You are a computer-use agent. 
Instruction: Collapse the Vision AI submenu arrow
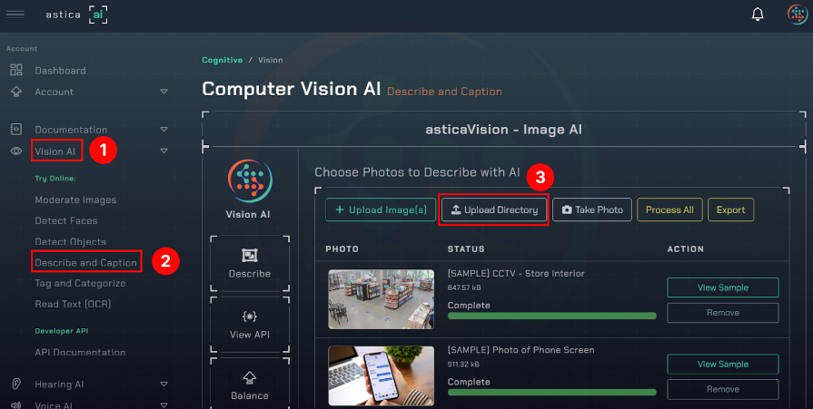164,151
